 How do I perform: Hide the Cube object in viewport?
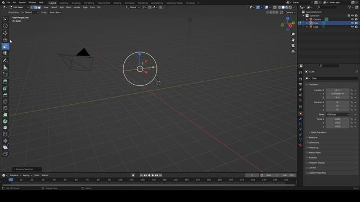pyautogui.click(x=352, y=23)
